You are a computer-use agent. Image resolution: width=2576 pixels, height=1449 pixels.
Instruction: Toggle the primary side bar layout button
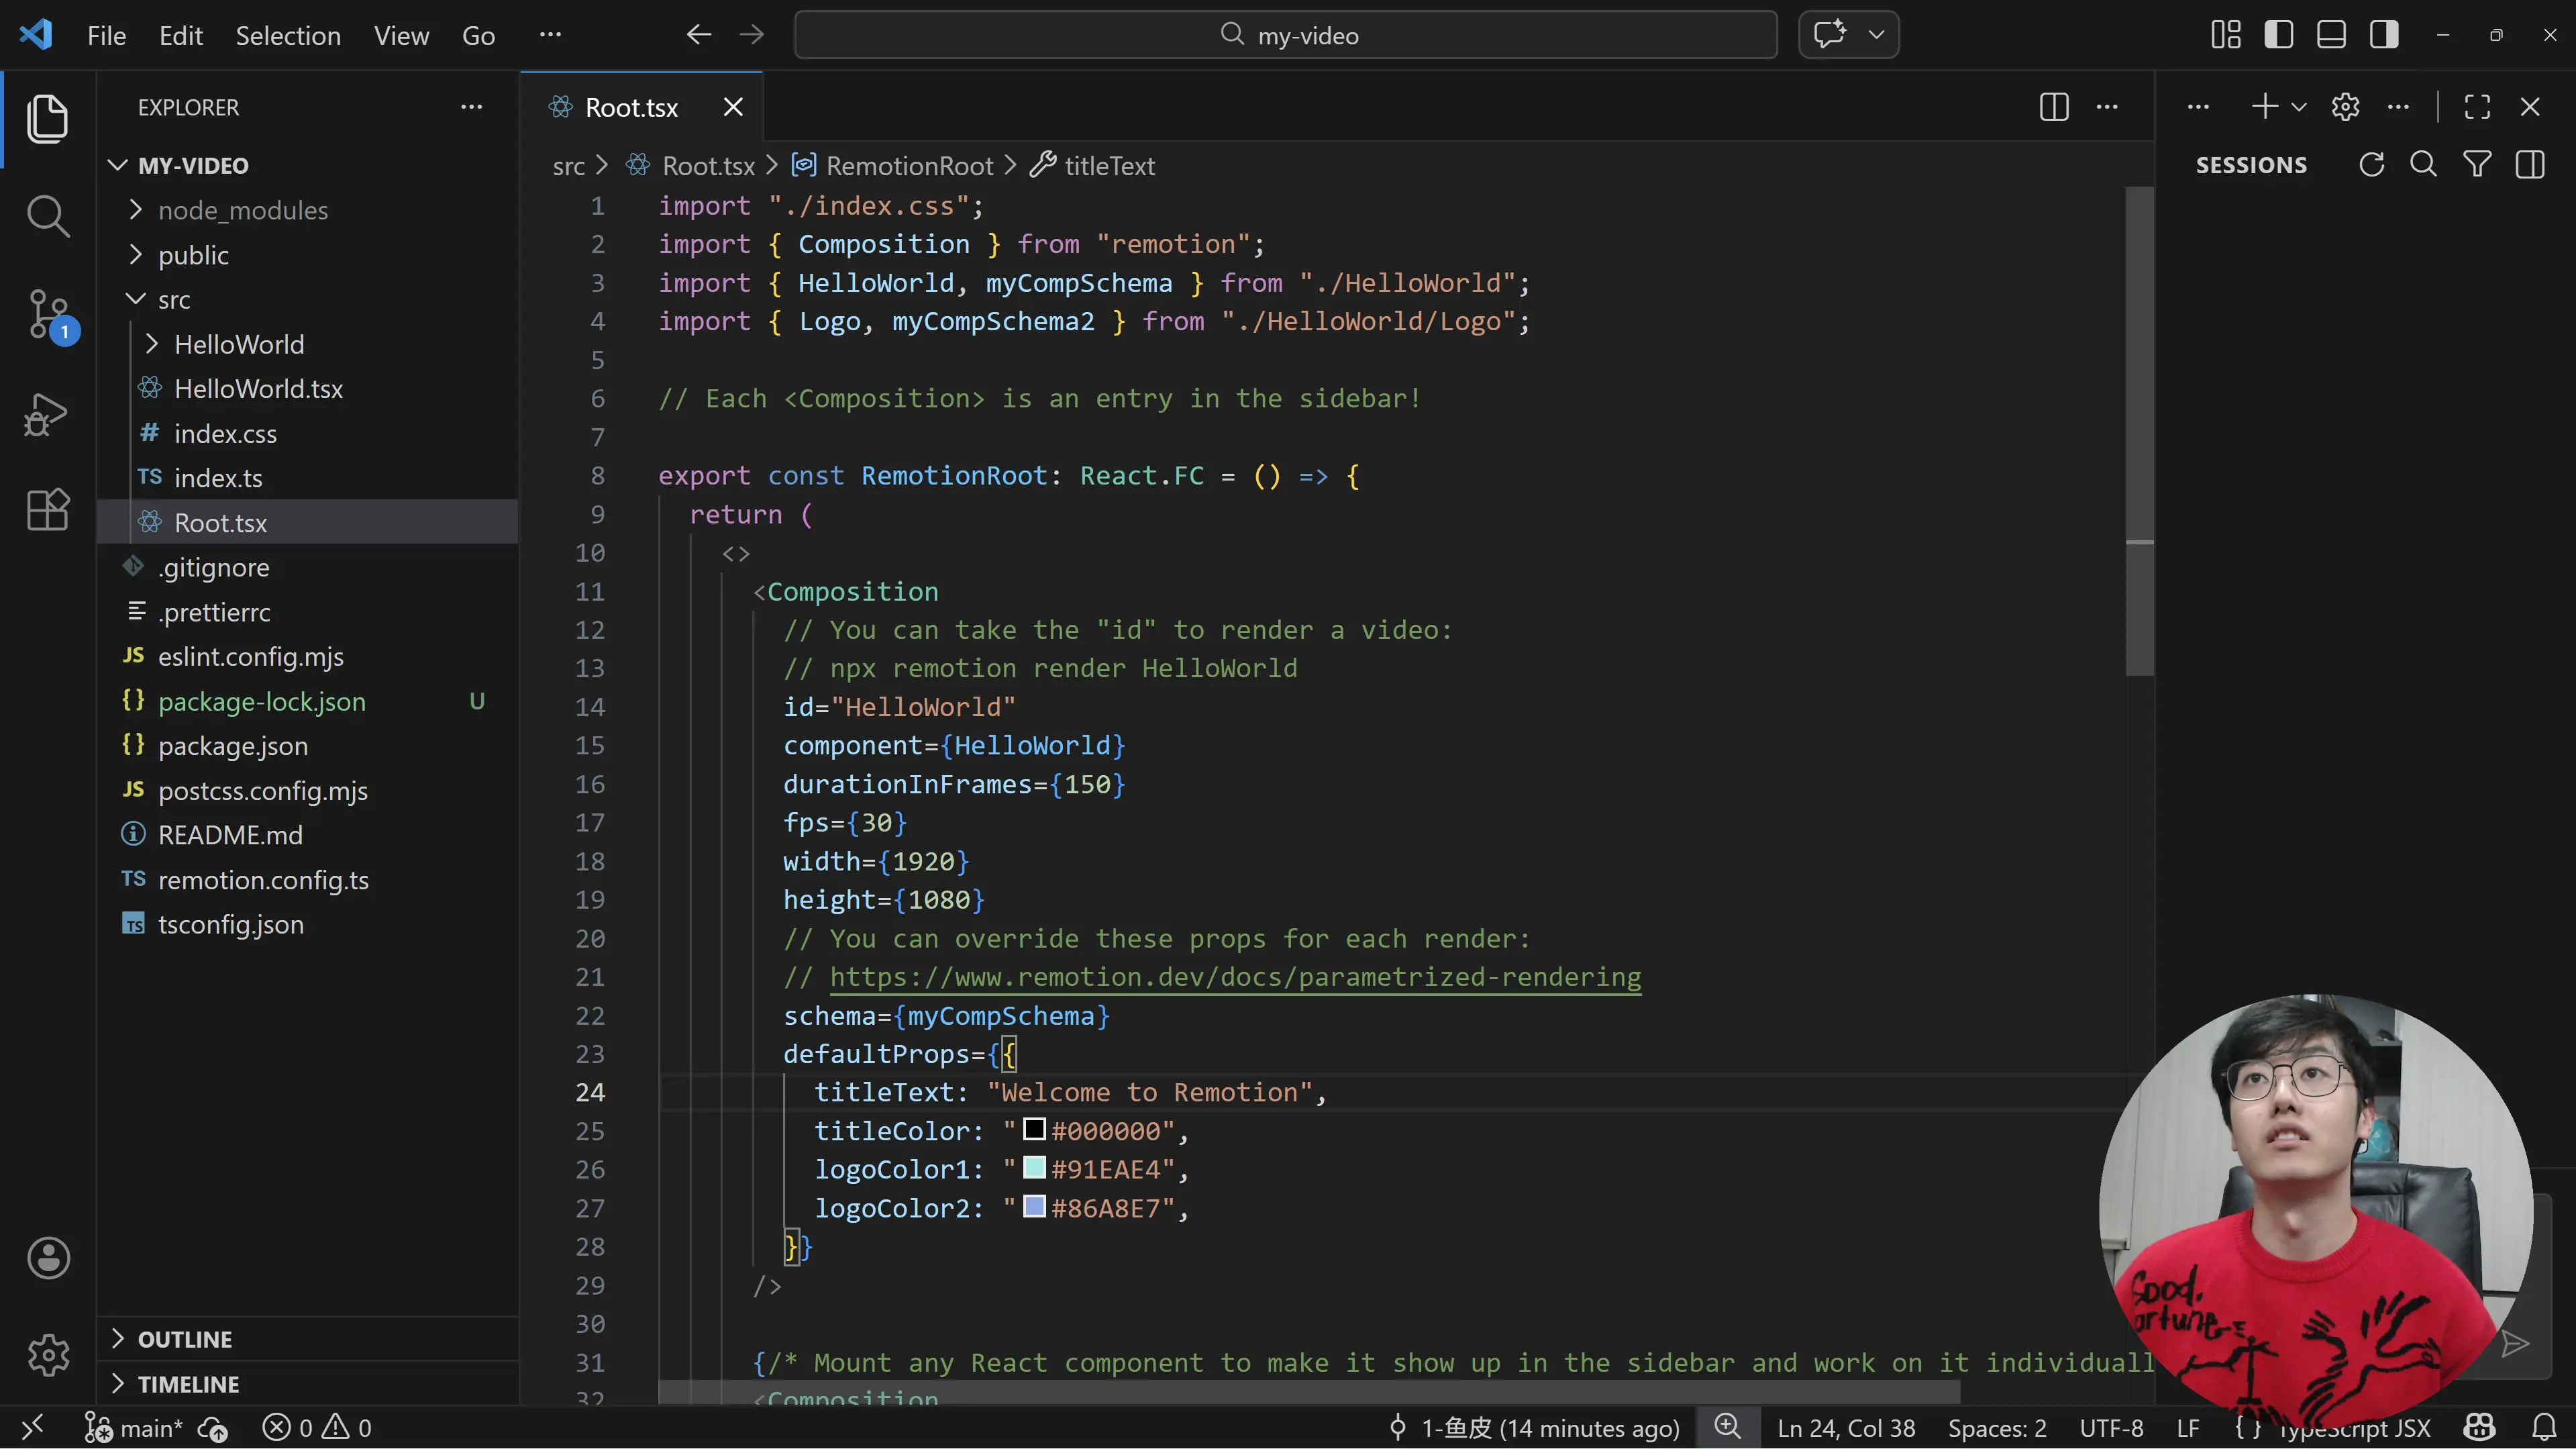pyautogui.click(x=2279, y=35)
